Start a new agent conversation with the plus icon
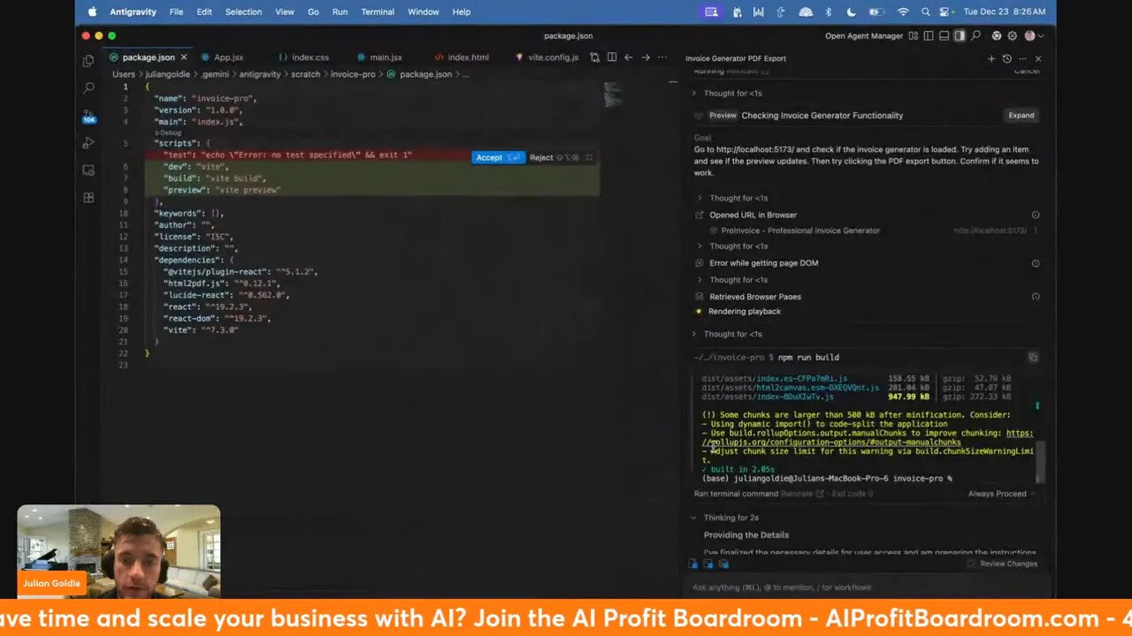Image resolution: width=1132 pixels, height=636 pixels. 991,57
